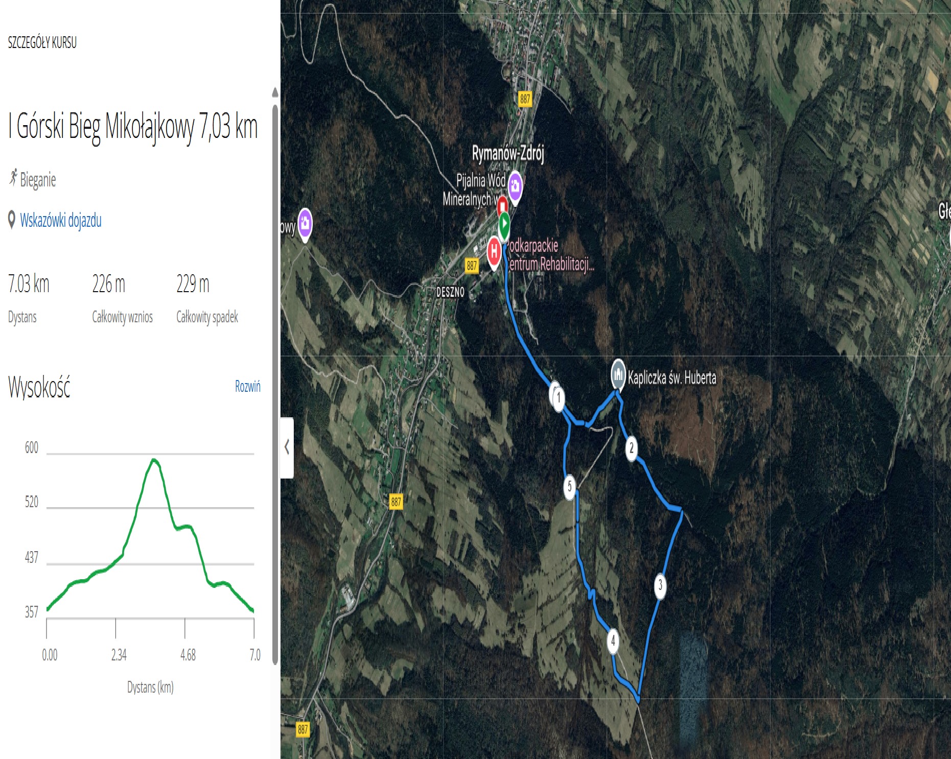This screenshot has width=951, height=759.
Task: Expand elevation chart with Rozwiń
Action: click(x=247, y=386)
